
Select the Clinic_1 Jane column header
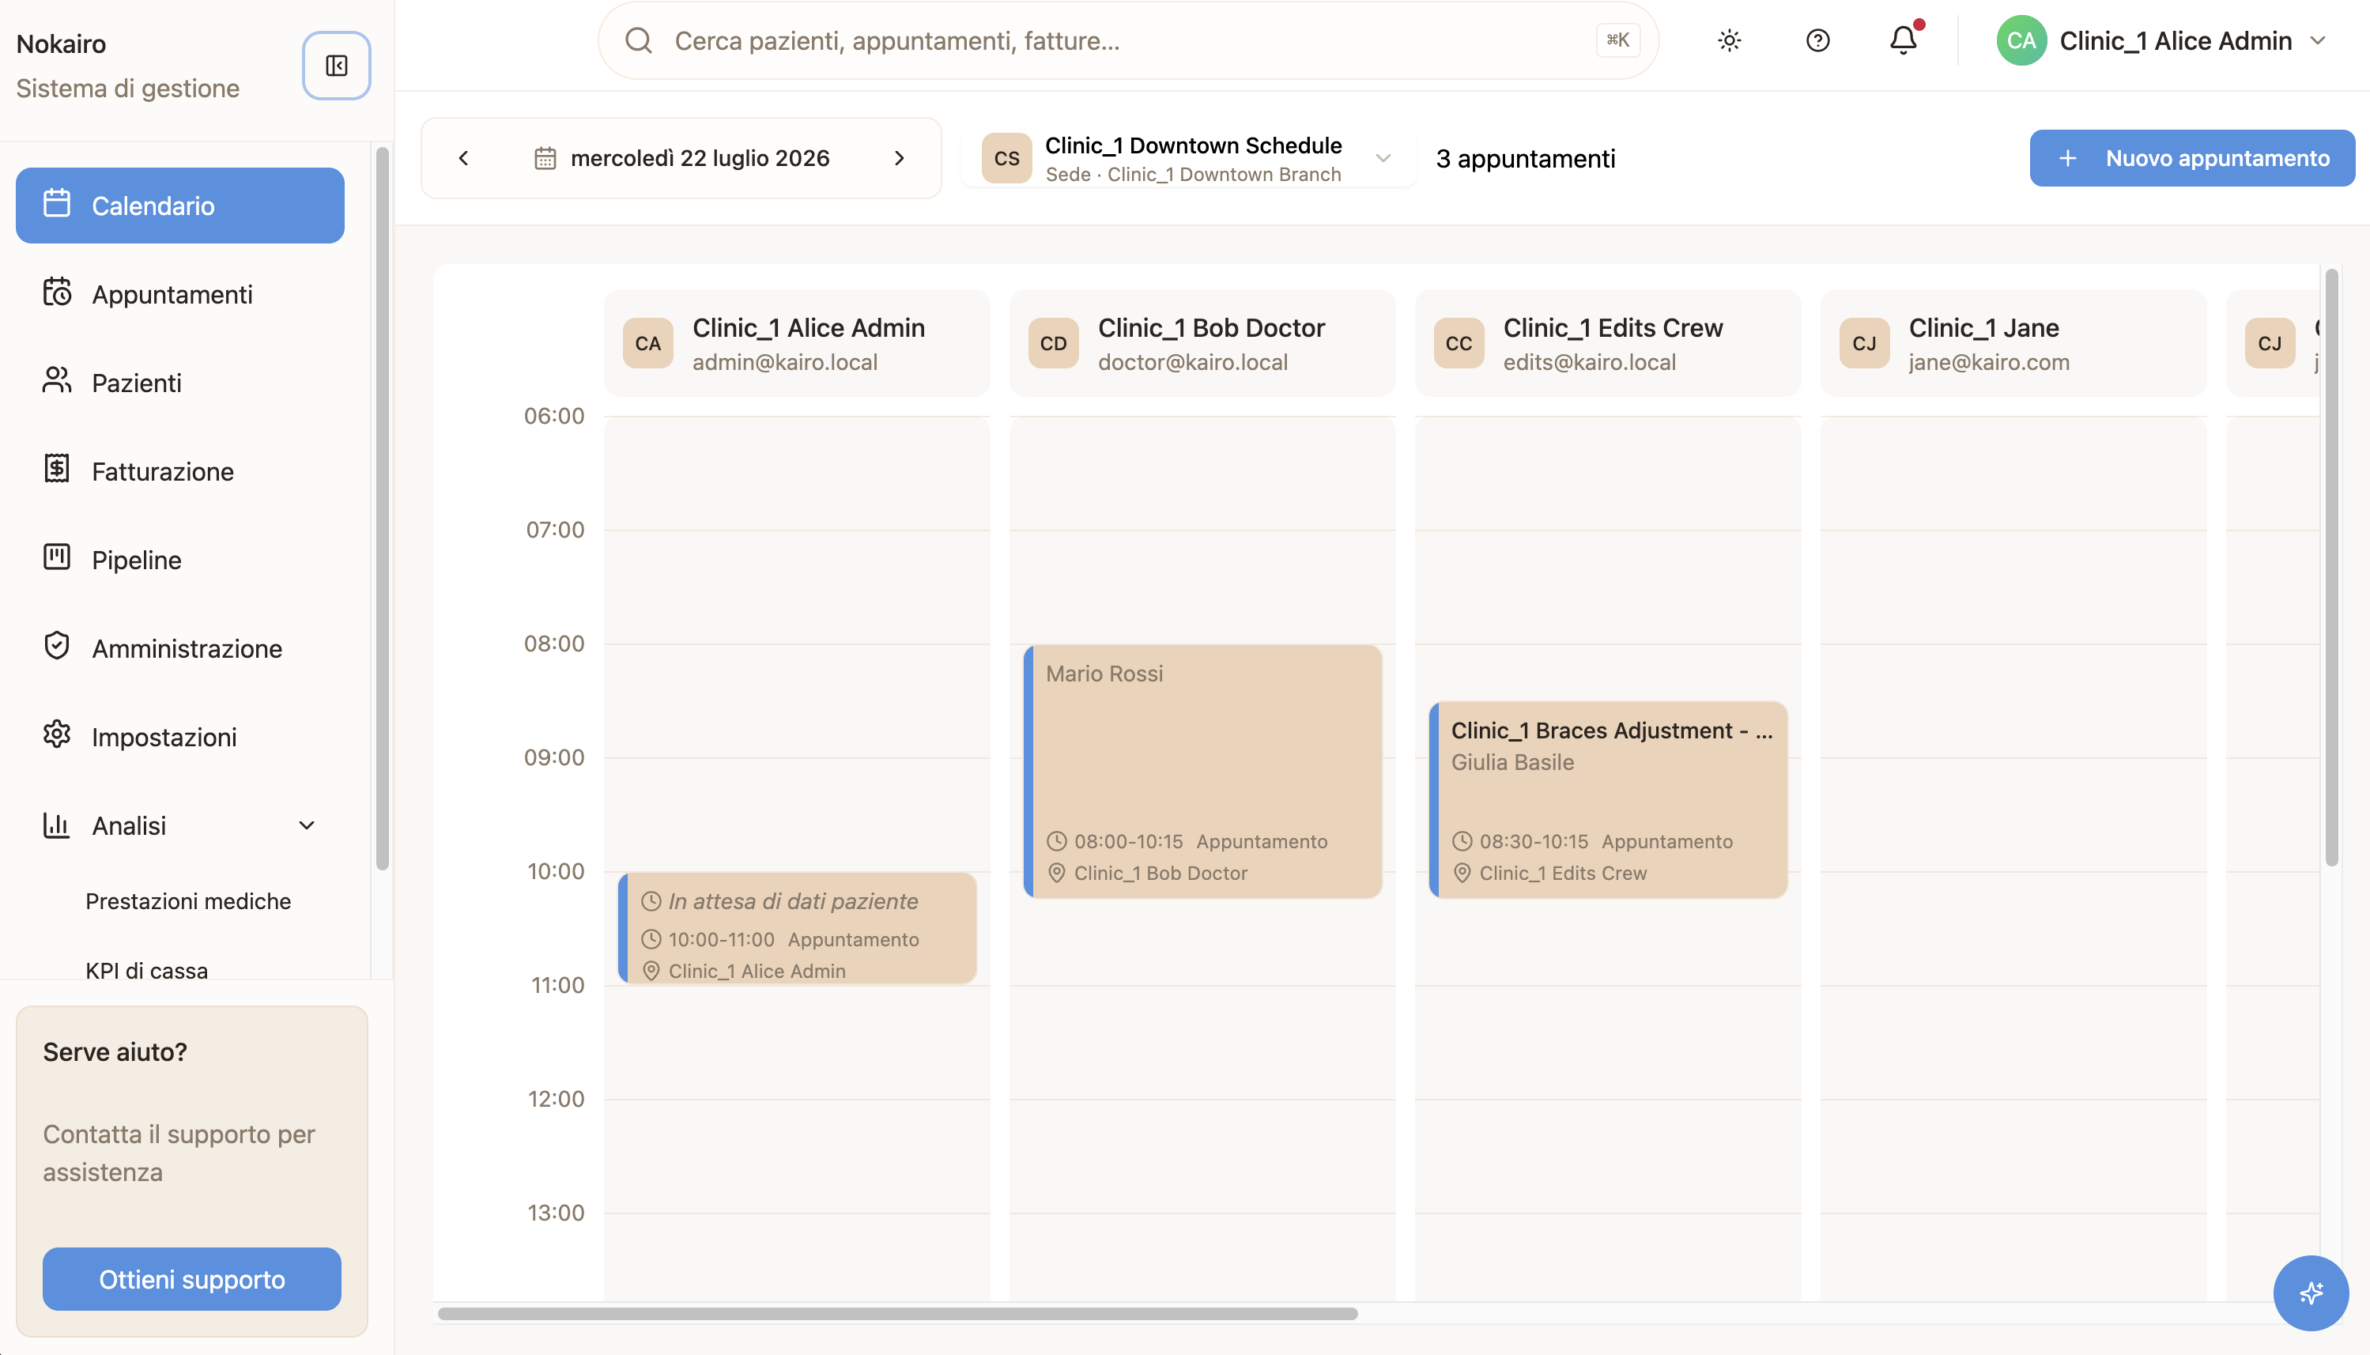[2013, 343]
